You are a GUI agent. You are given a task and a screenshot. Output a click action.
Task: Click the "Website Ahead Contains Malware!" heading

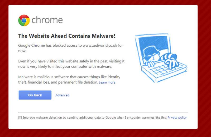pos(66,36)
